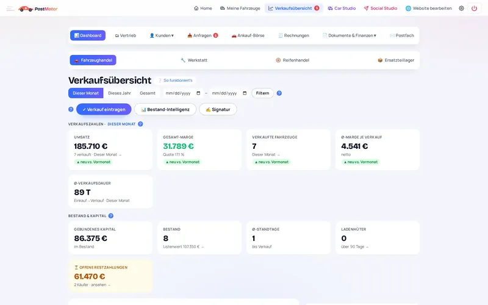
Task: Open the Postfach tab
Action: (402, 35)
